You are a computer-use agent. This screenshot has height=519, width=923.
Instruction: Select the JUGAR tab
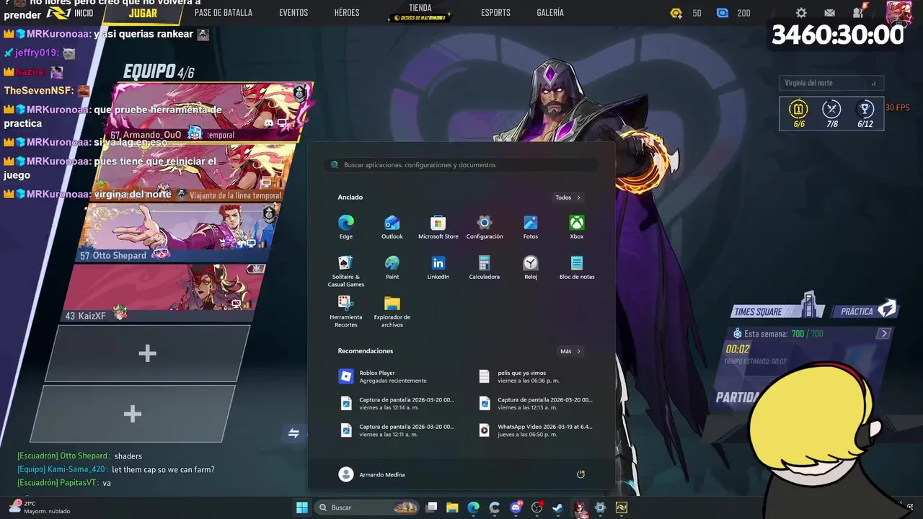point(143,13)
